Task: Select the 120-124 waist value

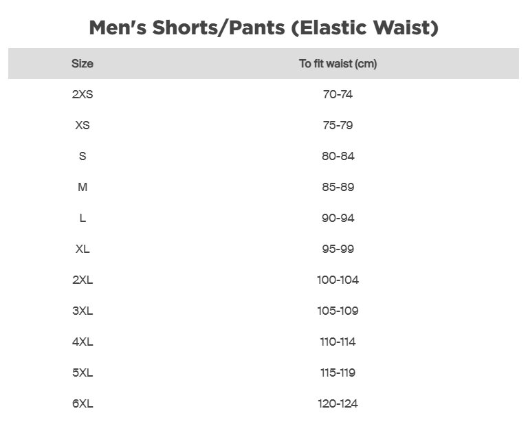Action: coord(338,403)
